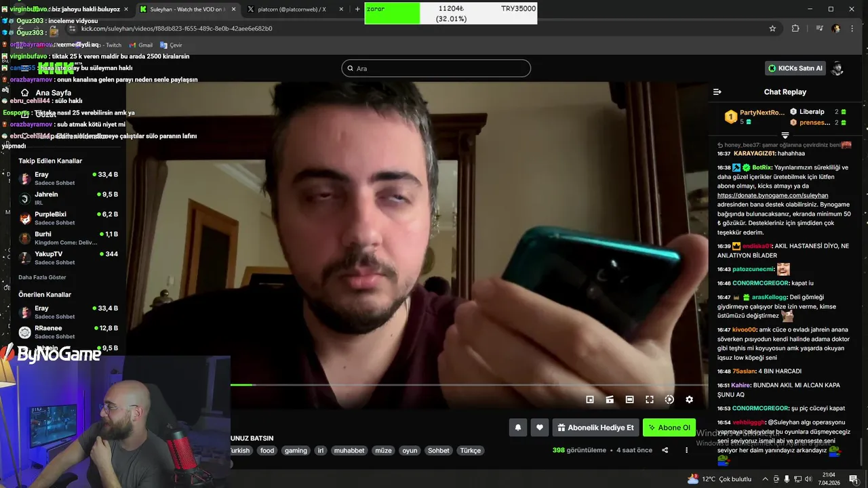The width and height of the screenshot is (868, 488).
Task: Close the Suleyhan VOD browser tab
Action: (234, 9)
